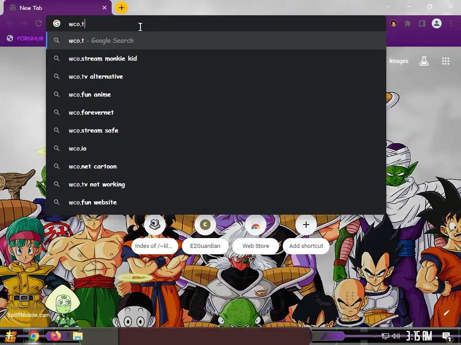The width and height of the screenshot is (461, 345).
Task: Select suggestion 'wco.t - Google Search'
Action: click(216, 40)
